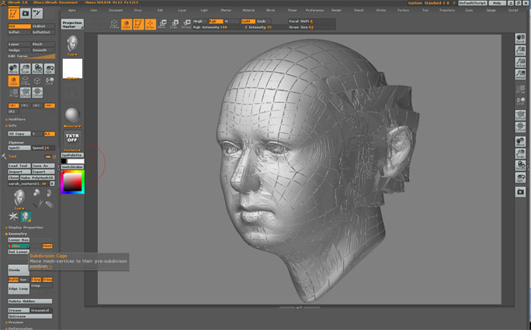Viewport: 531px width, 330px height.
Task: Click the TXTR OFF texture icon
Action: (x=72, y=138)
